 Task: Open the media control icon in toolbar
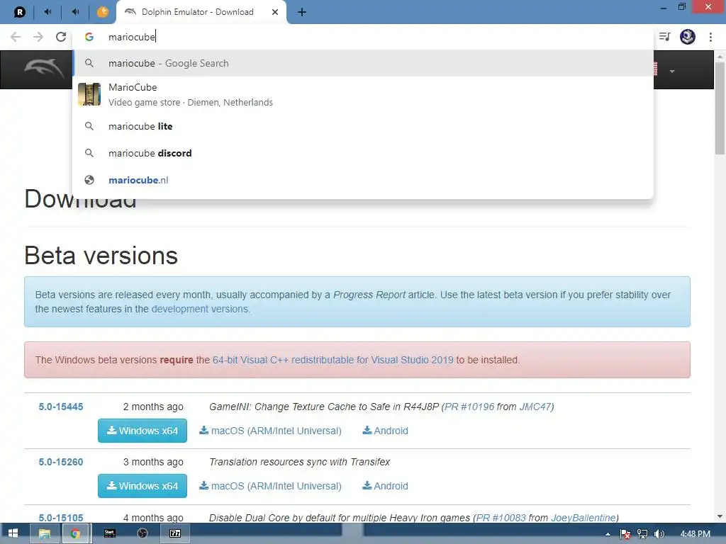point(664,37)
